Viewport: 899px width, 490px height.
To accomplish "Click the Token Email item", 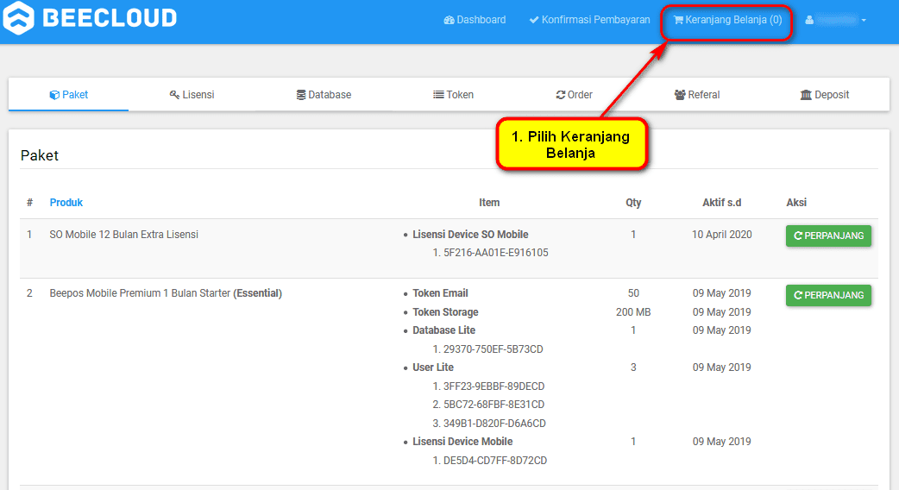I will tap(440, 293).
